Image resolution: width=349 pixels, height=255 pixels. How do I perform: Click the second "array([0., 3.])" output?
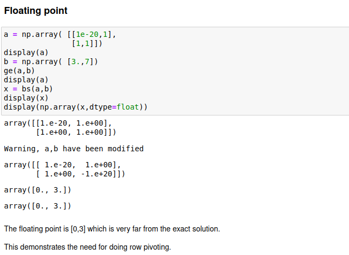37,206
